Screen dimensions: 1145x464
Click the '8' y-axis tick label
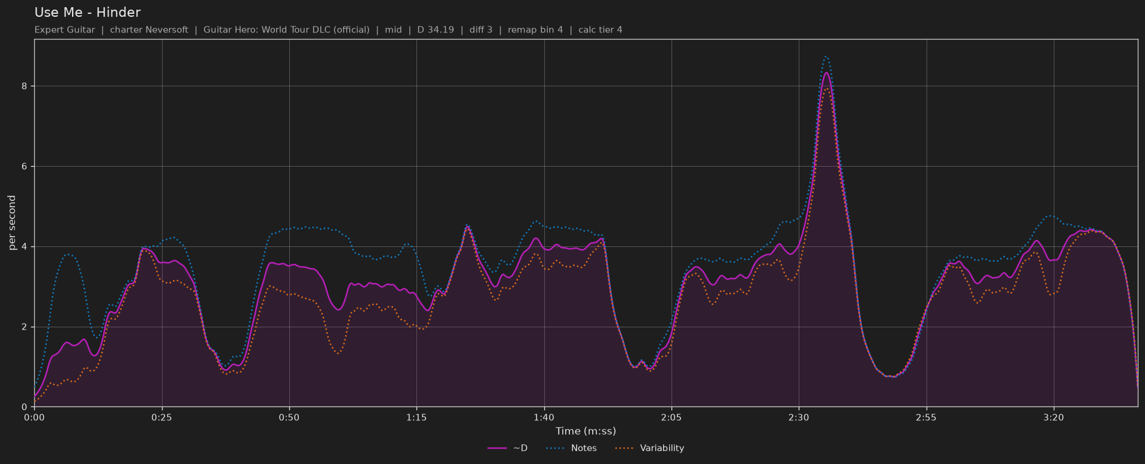tap(25, 86)
